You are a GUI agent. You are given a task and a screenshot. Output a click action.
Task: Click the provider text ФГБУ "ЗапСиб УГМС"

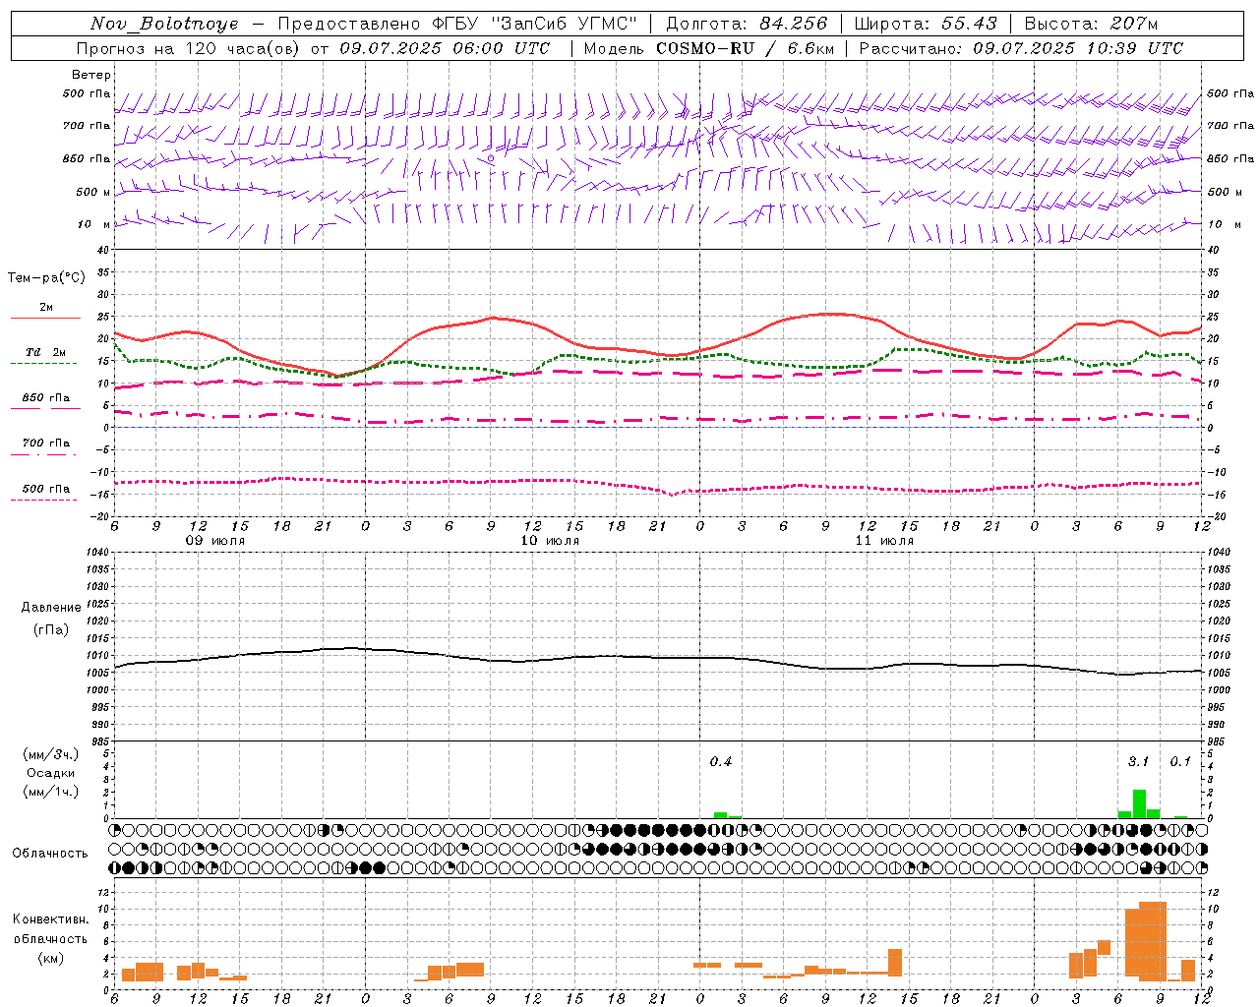click(x=536, y=24)
